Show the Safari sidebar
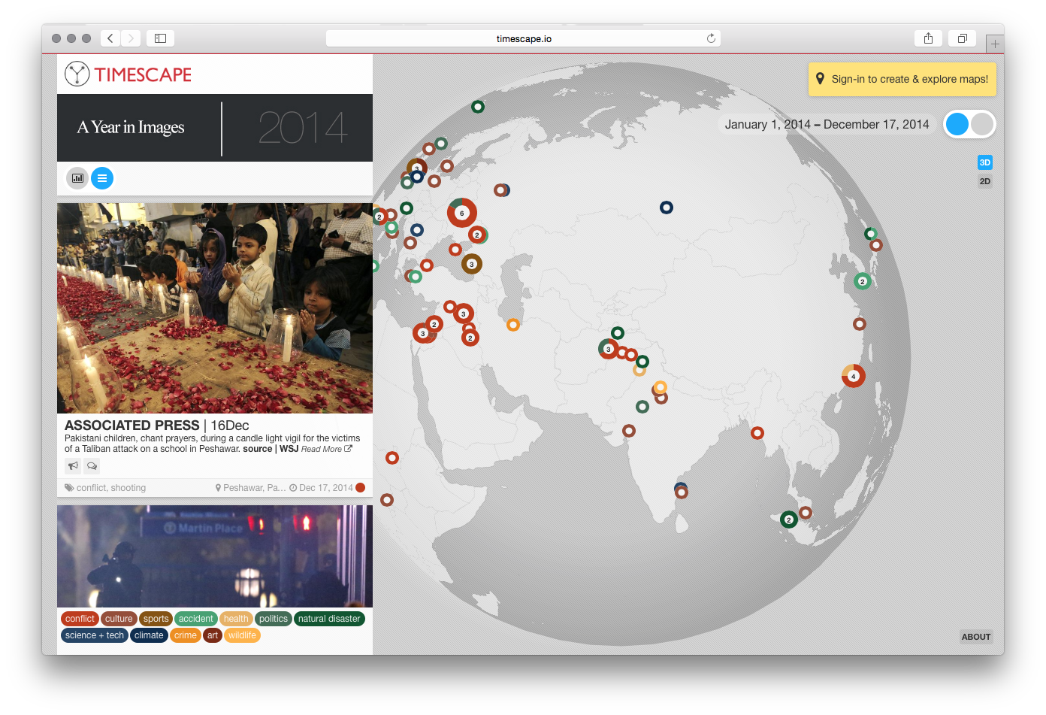 click(x=160, y=38)
